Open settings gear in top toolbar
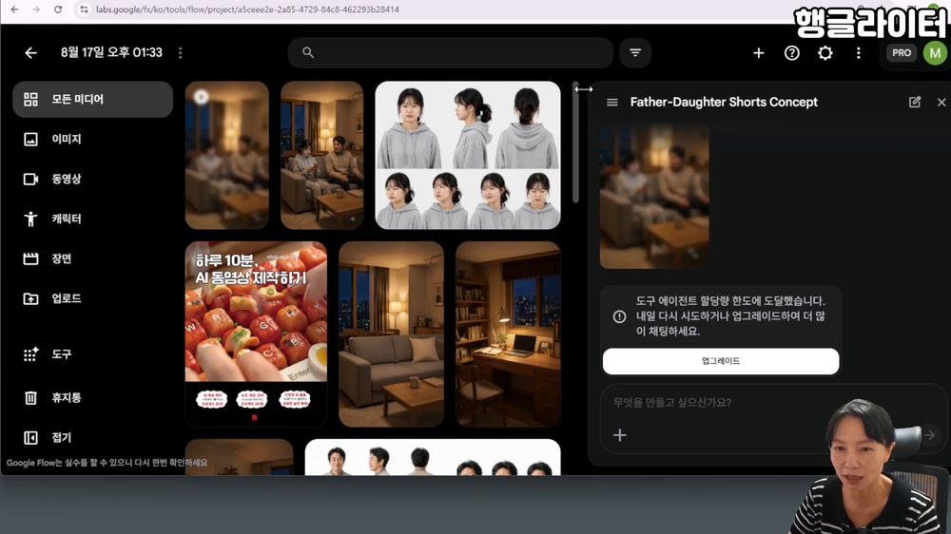 825,53
